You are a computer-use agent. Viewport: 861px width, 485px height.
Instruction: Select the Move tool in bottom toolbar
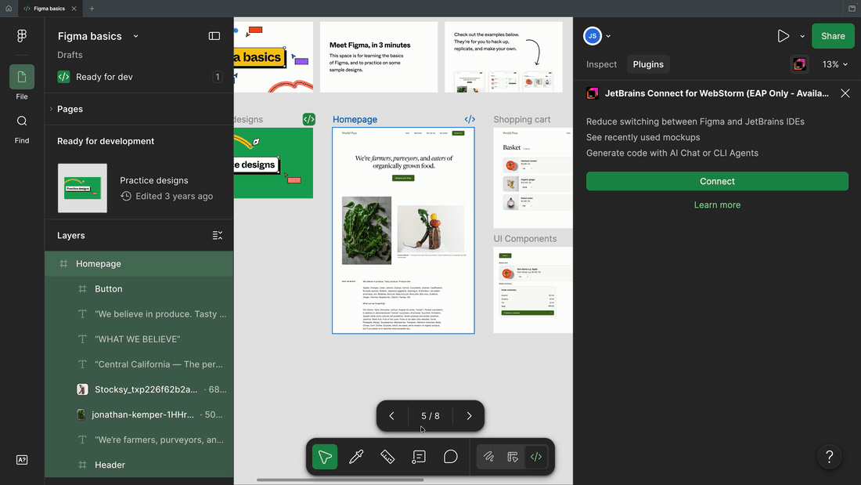[325, 457]
